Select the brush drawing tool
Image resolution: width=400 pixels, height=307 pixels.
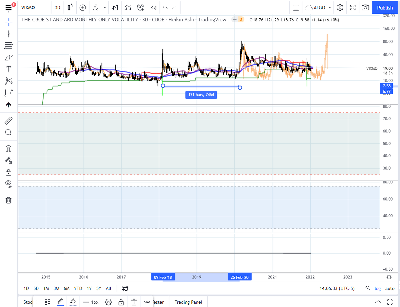(x=9, y=57)
